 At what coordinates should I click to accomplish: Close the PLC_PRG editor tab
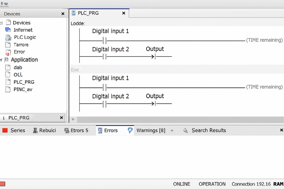click(x=124, y=13)
